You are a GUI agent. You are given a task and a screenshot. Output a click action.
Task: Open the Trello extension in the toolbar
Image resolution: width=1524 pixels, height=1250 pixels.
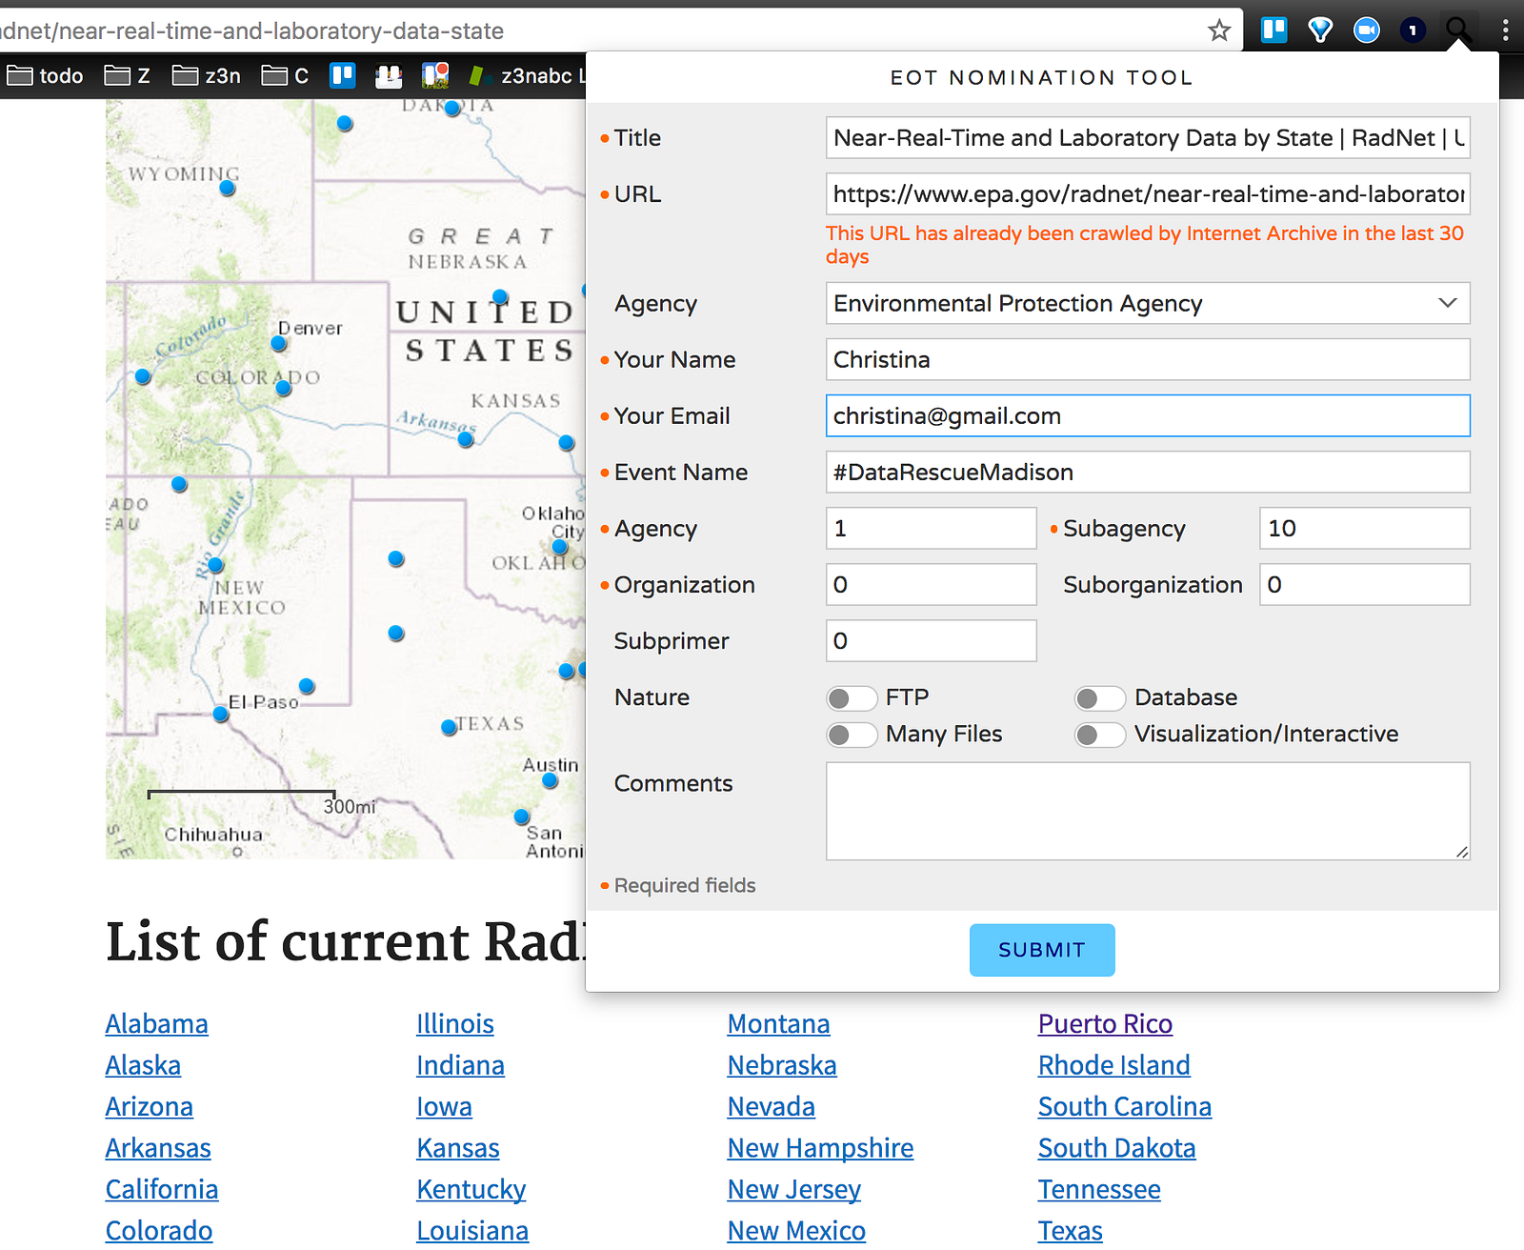(x=1273, y=30)
